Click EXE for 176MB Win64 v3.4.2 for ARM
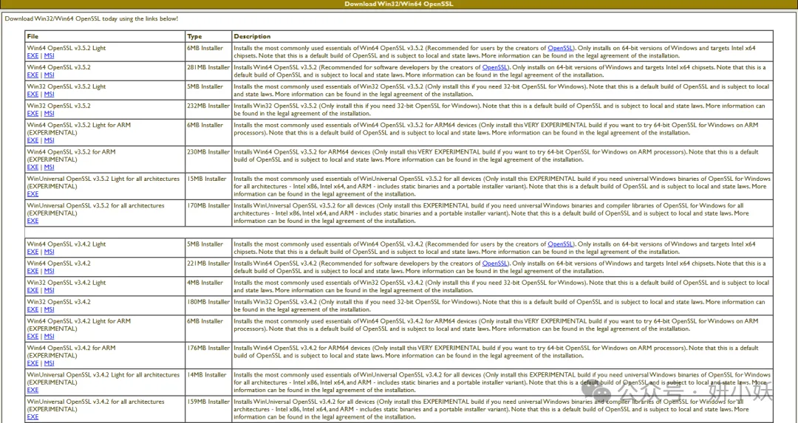Image resolution: width=798 pixels, height=423 pixels. coord(33,363)
